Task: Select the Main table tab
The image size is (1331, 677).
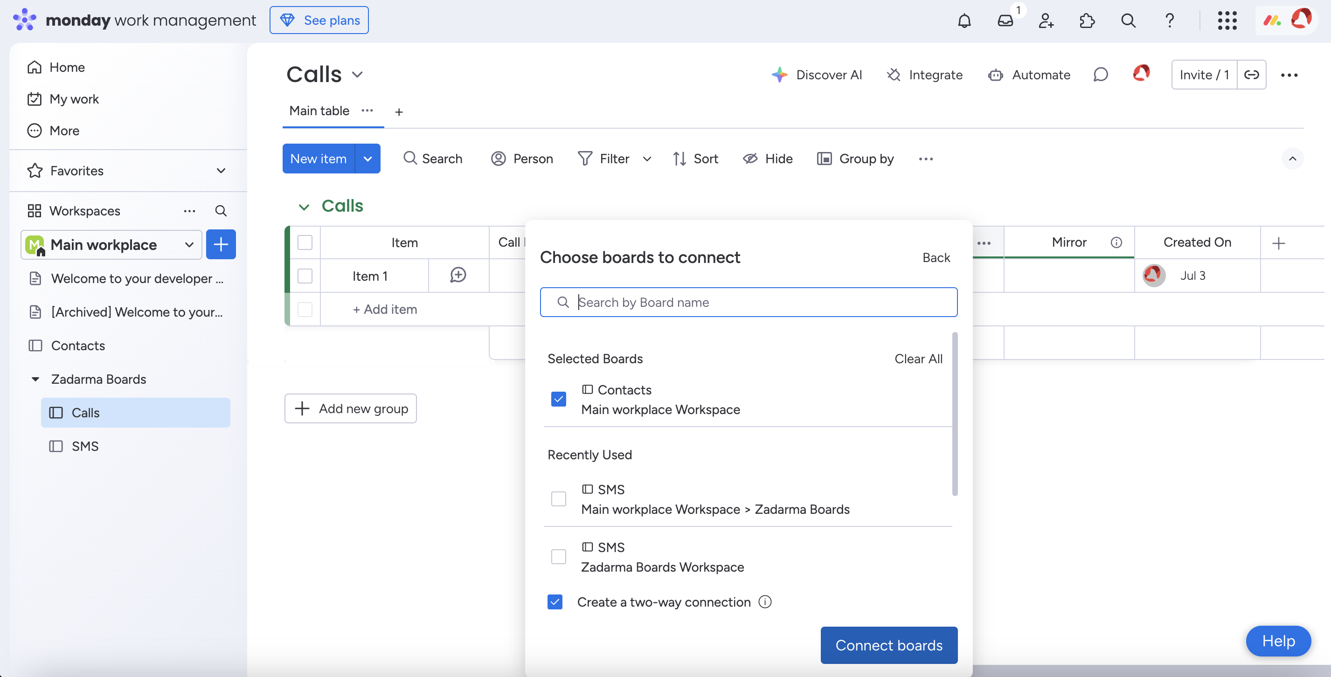Action: pos(319,111)
